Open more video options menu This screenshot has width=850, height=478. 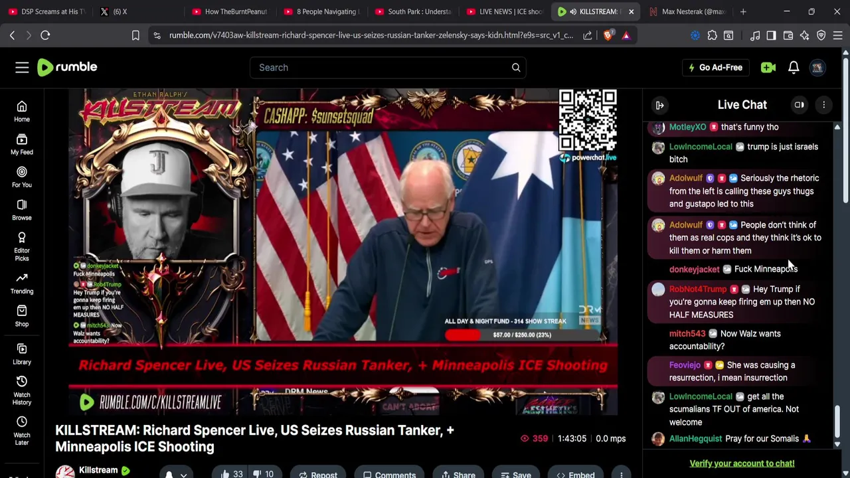pos(621,474)
